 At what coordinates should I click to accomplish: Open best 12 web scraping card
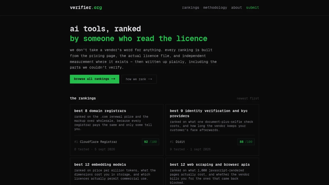click(212, 171)
